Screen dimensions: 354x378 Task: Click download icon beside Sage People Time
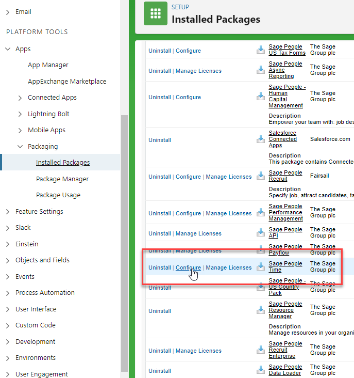(x=261, y=267)
